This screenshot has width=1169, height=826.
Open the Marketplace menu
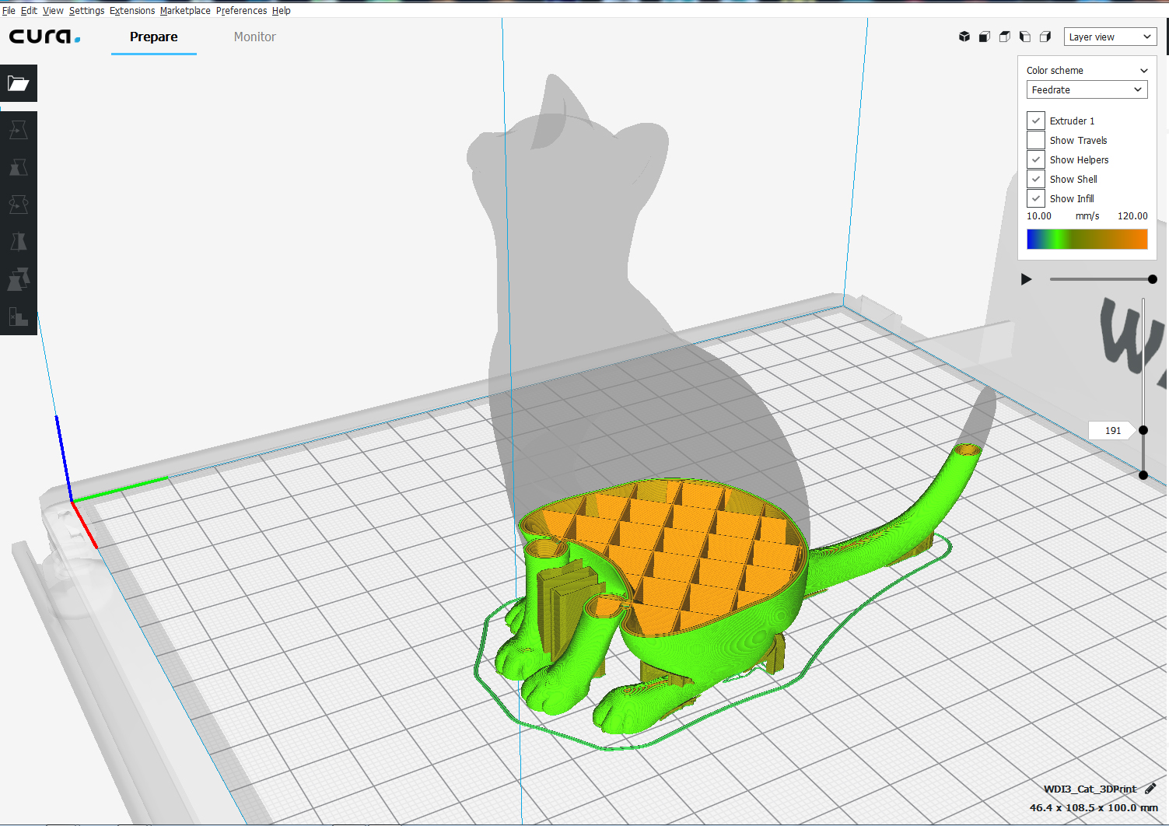(x=185, y=11)
